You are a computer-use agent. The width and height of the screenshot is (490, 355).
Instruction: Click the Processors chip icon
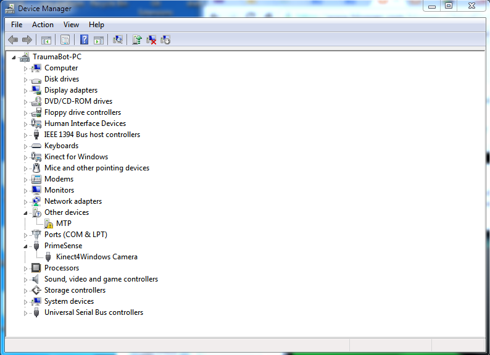pyautogui.click(x=36, y=268)
